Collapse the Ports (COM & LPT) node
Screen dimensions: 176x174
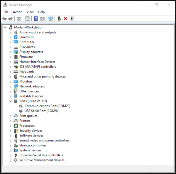coord(11,101)
